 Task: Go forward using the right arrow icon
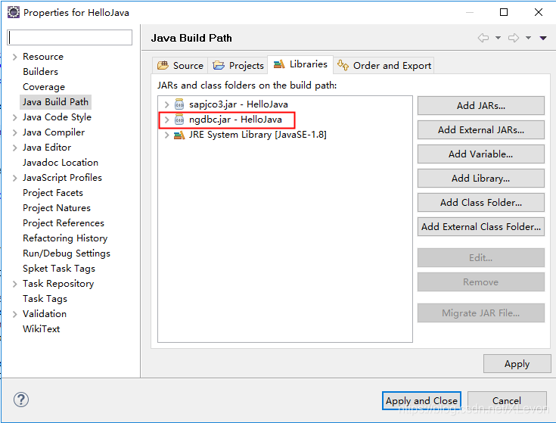(x=514, y=38)
